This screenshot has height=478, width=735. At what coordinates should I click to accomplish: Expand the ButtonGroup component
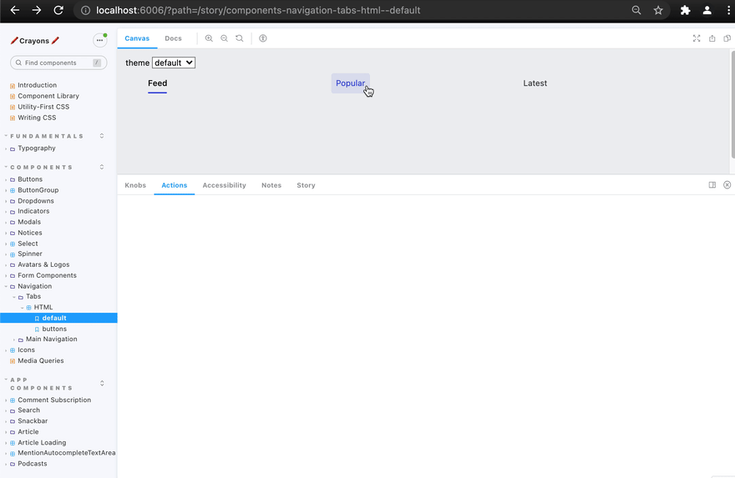pos(38,190)
